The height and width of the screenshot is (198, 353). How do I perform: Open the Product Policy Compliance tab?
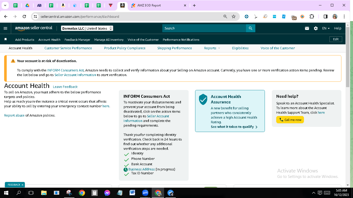125,48
